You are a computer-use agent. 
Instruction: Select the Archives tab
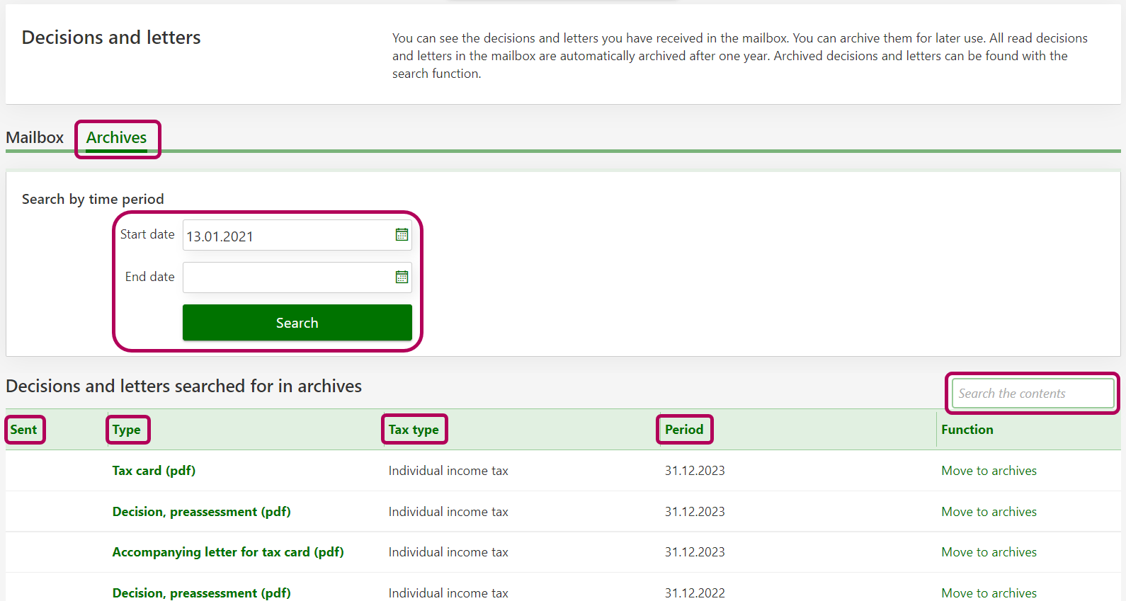point(117,137)
